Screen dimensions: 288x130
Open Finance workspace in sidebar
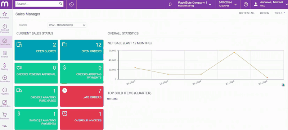pyautogui.click(x=5, y=54)
